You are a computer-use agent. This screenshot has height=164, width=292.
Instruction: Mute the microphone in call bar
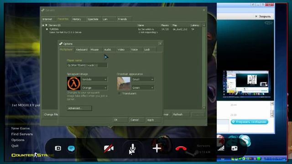tap(132, 148)
